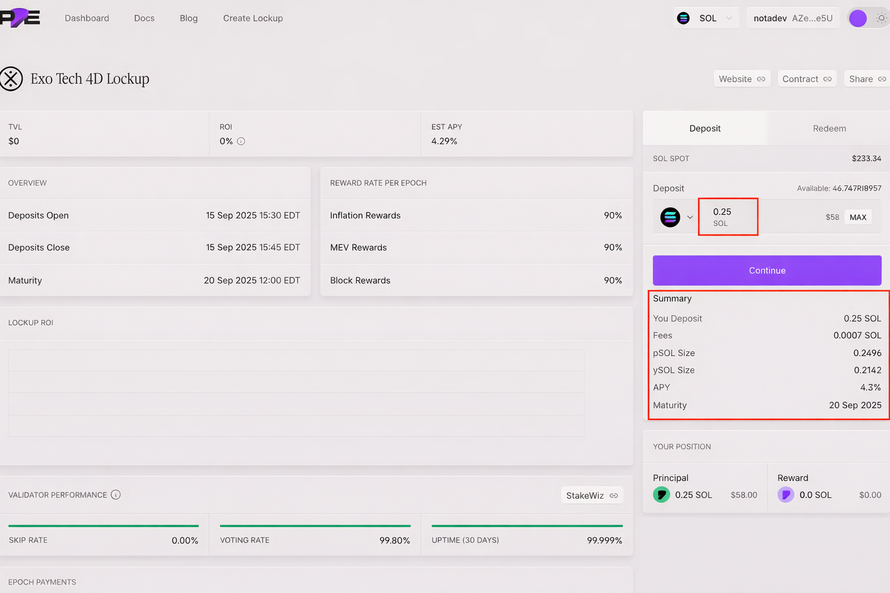890x593 pixels.
Task: Toggle the light/dark theme switch
Action: [881, 19]
